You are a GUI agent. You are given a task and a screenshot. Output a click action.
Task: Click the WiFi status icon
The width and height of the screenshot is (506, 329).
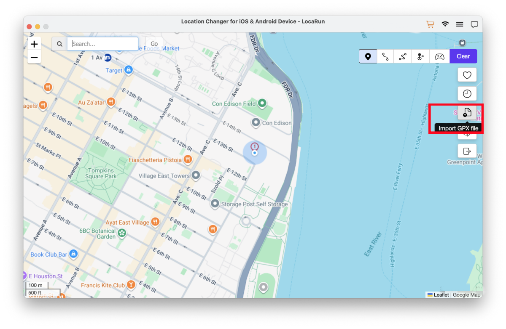[x=445, y=24]
